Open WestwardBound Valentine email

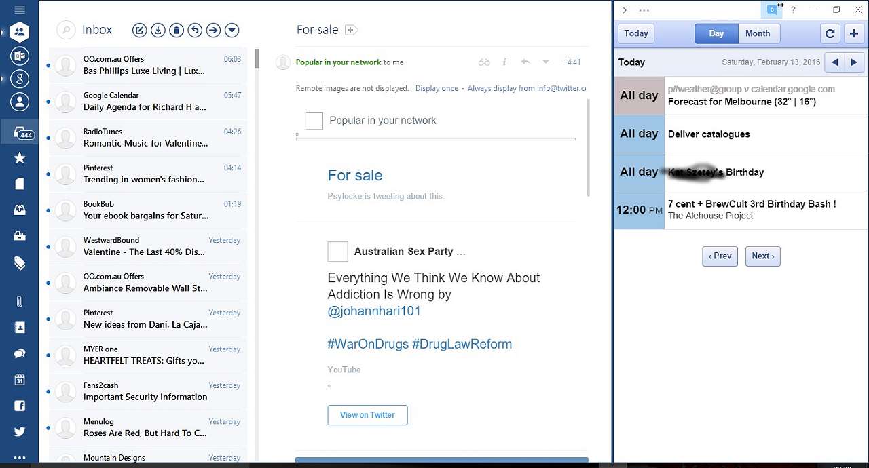click(147, 246)
